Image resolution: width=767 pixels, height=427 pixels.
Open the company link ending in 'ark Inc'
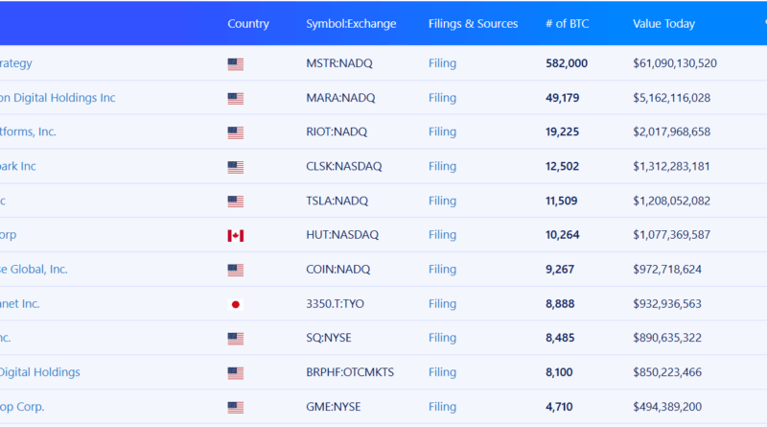[x=18, y=166]
